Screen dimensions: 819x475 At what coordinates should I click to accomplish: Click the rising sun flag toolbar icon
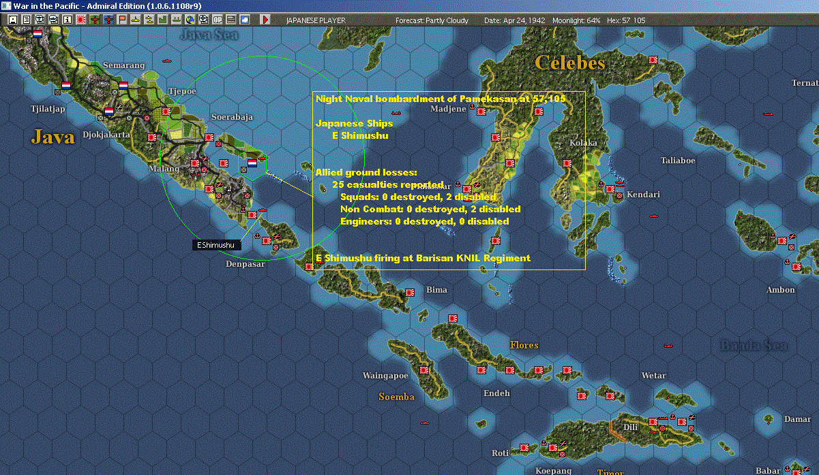click(x=80, y=20)
